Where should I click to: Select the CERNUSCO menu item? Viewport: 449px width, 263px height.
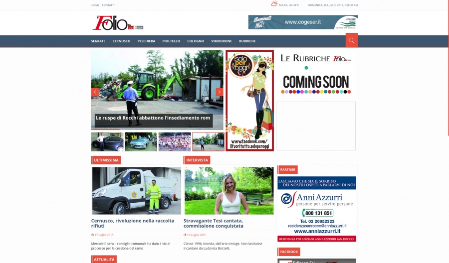point(121,41)
